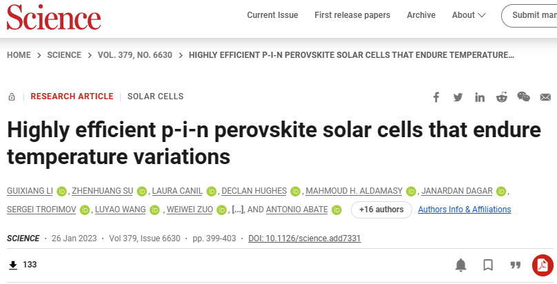Open Authors Info & Affiliations link
Viewport: 557px width, 284px height.
pyautogui.click(x=465, y=210)
